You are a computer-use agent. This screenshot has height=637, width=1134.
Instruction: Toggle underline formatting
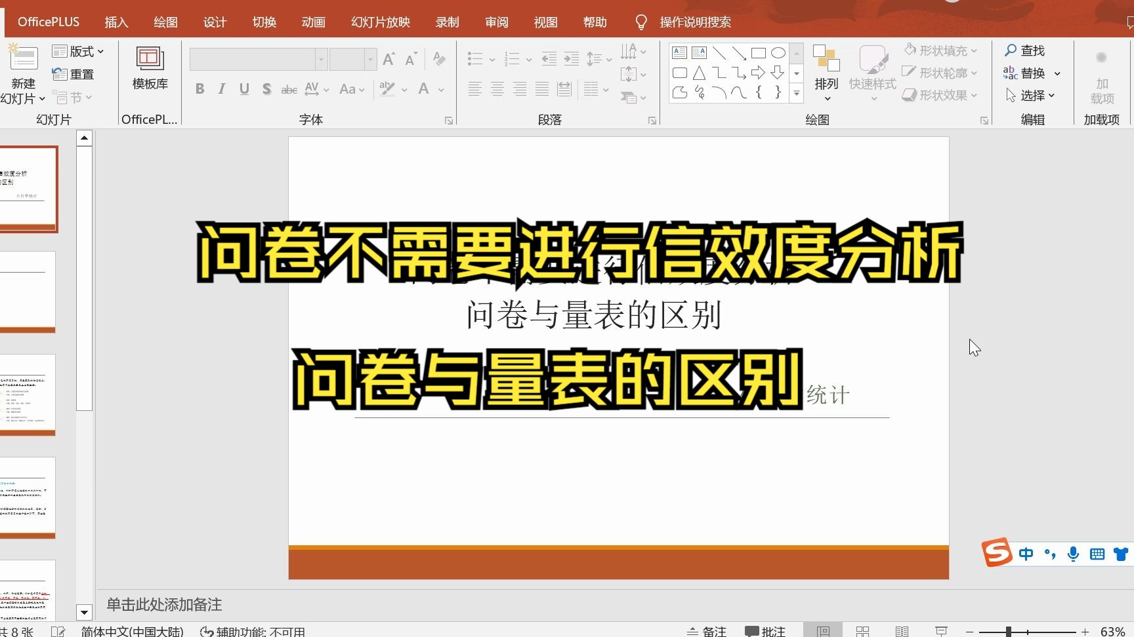pos(244,89)
